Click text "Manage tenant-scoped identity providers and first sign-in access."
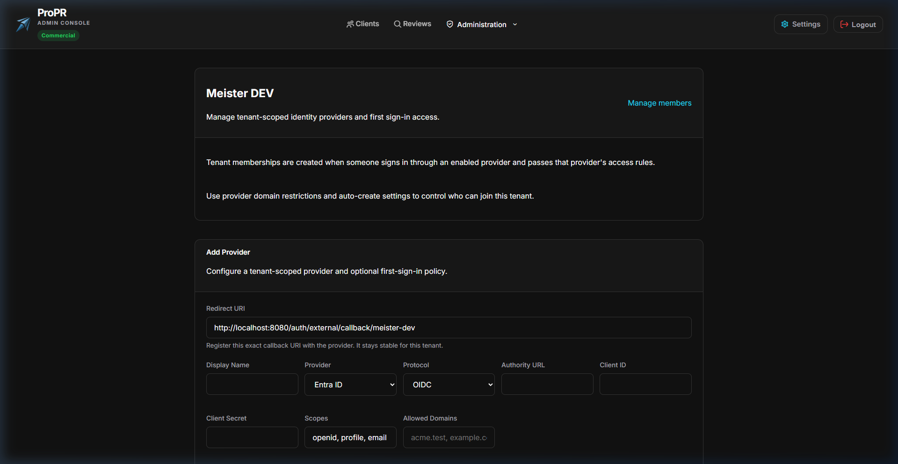The height and width of the screenshot is (464, 898). coord(323,117)
